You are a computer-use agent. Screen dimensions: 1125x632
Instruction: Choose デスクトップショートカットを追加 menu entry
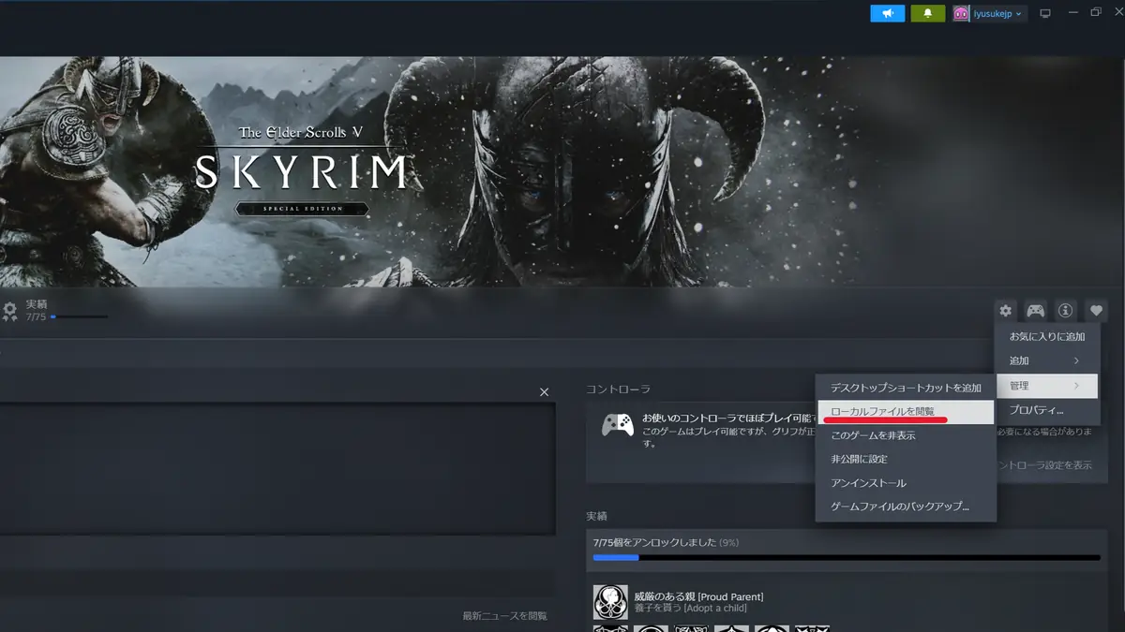(905, 388)
